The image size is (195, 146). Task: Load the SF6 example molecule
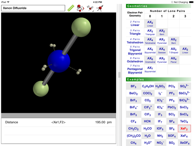coord(172,129)
